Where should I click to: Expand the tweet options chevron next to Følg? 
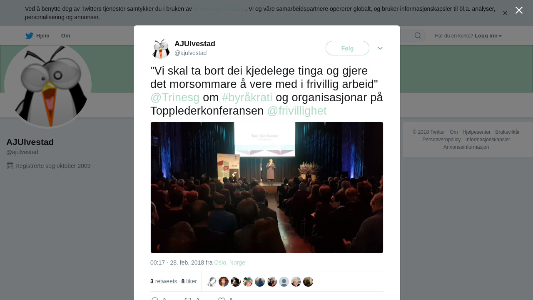click(380, 48)
